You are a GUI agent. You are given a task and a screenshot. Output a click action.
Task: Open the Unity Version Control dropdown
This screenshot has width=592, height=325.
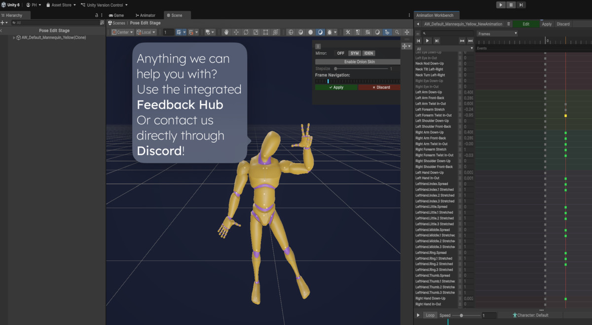pyautogui.click(x=104, y=5)
